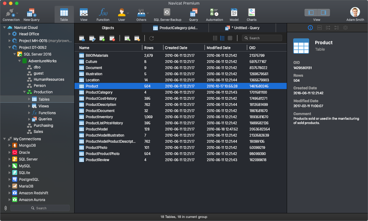Image resolution: width=368 pixels, height=221 pixels.
Task: Sort by the Modified Date column header
Action: tap(225, 48)
